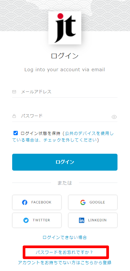Click the jt logo image
The width and height of the screenshot is (130, 271).
pos(65,28)
